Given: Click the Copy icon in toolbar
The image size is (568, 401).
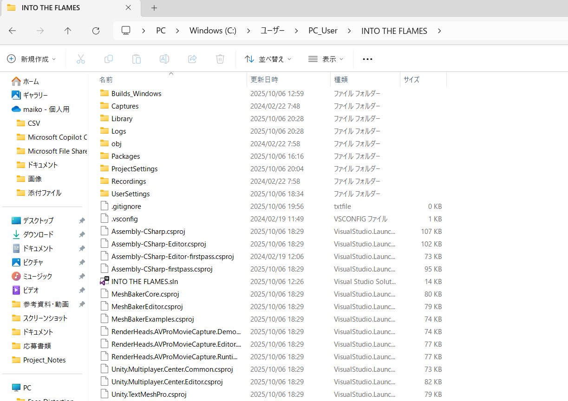Looking at the screenshot, I should pos(109,59).
